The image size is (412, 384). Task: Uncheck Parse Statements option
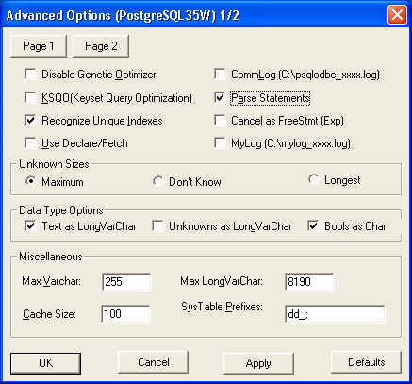click(x=220, y=97)
